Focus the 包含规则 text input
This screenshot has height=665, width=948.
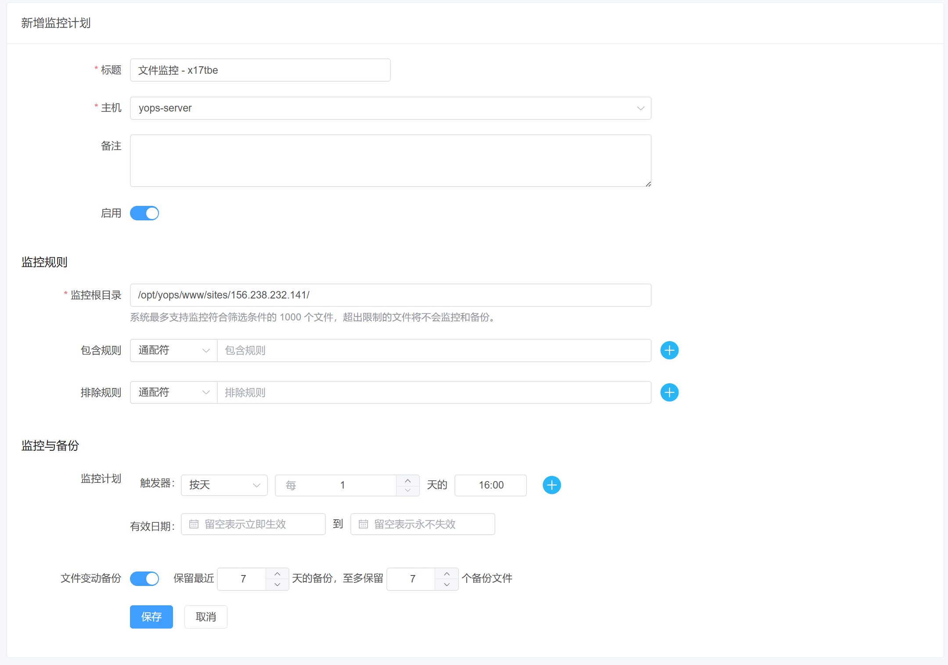tap(434, 350)
